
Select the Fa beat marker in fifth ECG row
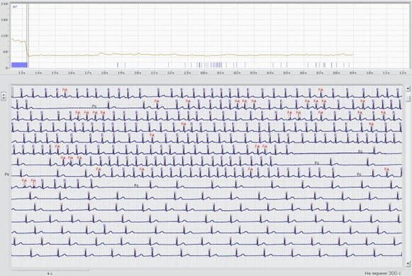click(152, 135)
